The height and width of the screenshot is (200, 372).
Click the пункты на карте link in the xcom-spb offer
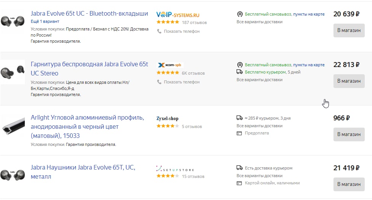tap(309, 65)
